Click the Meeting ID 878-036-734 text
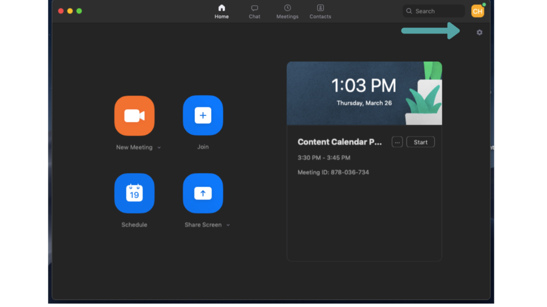 pyautogui.click(x=333, y=172)
